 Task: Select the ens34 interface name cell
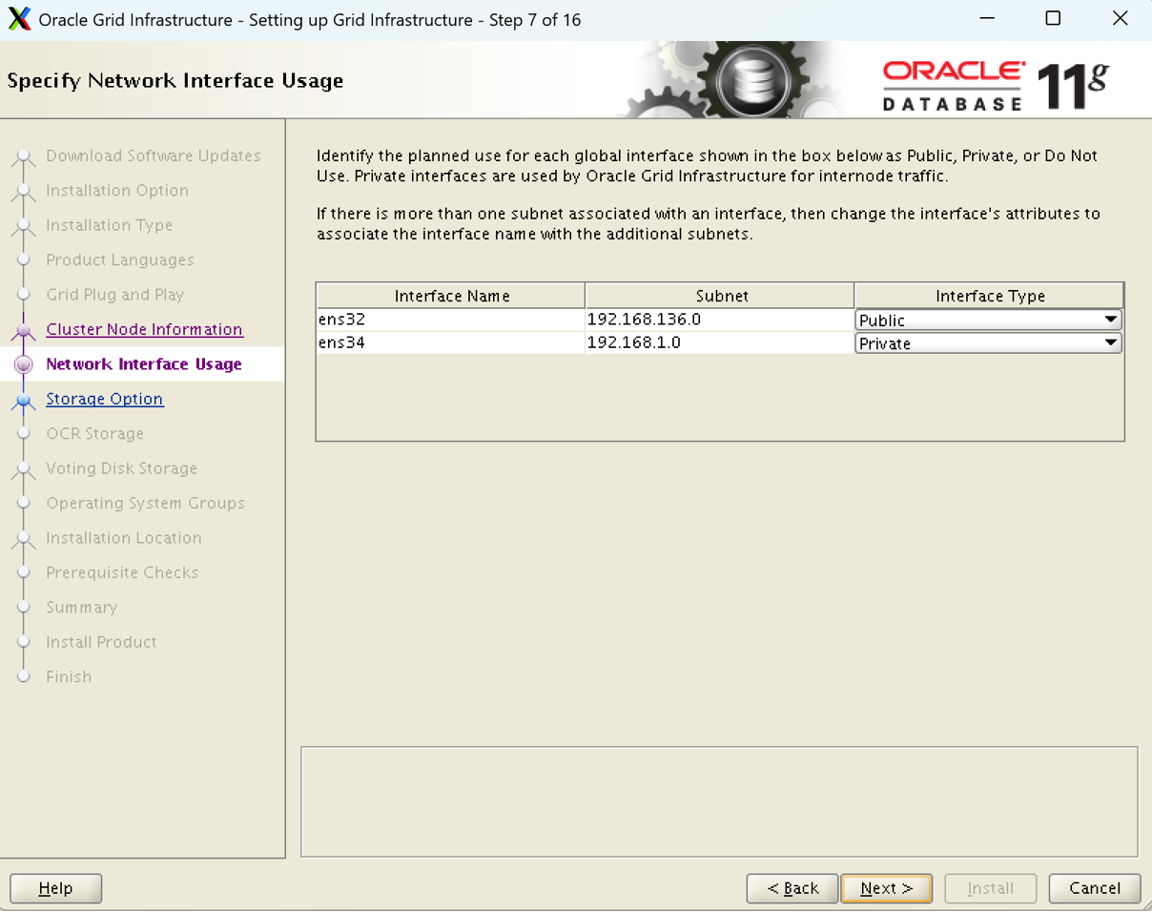pos(450,343)
